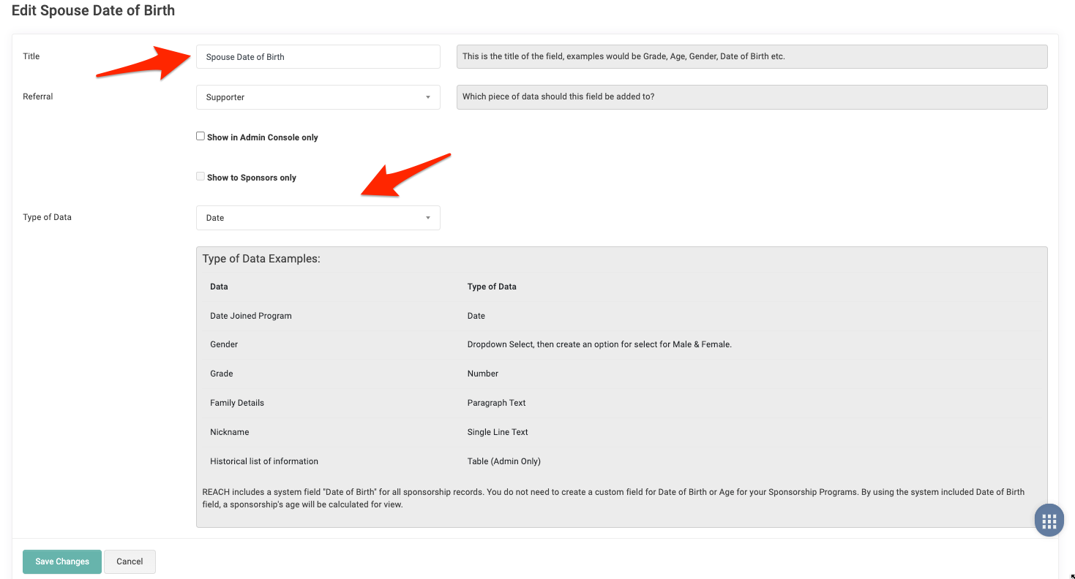Click the 'Table (Admin Only)' example cell

pos(503,461)
